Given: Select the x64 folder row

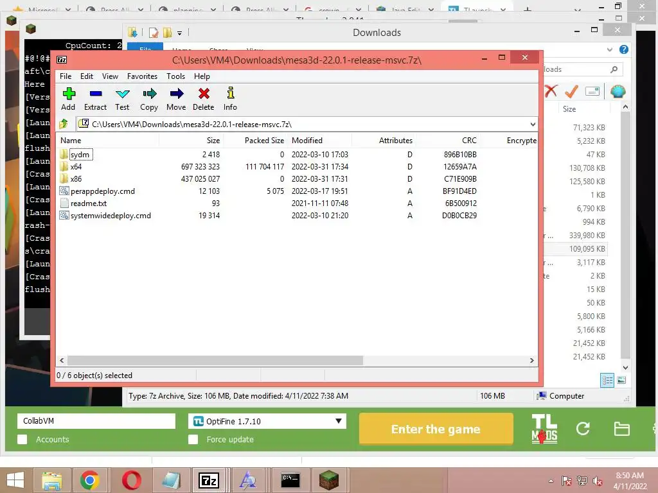Looking at the screenshot, I should [76, 166].
